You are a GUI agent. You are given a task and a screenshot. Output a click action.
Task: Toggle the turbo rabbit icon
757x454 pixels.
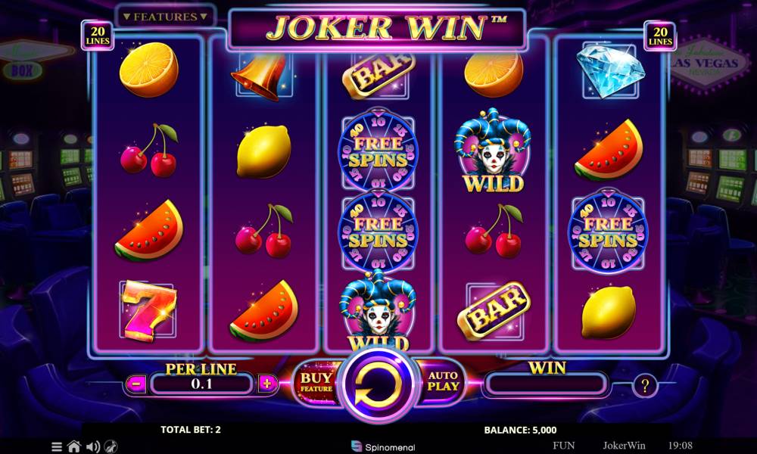111,446
